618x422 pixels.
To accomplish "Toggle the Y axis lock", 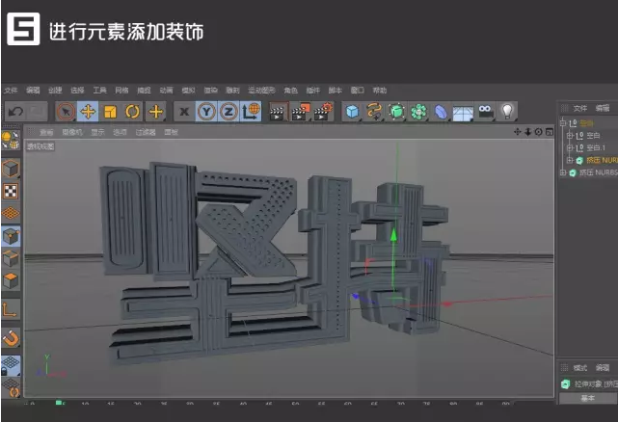I will pyautogui.click(x=206, y=112).
